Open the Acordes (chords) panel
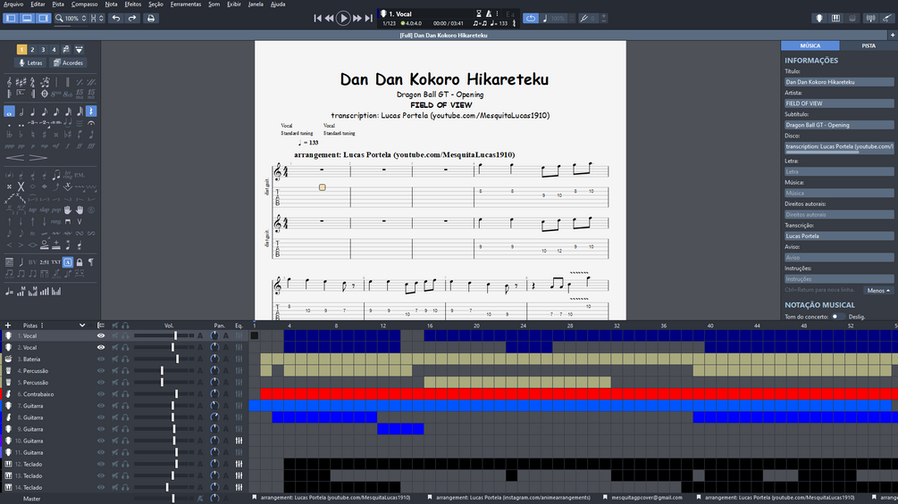The width and height of the screenshot is (898, 504). [69, 62]
